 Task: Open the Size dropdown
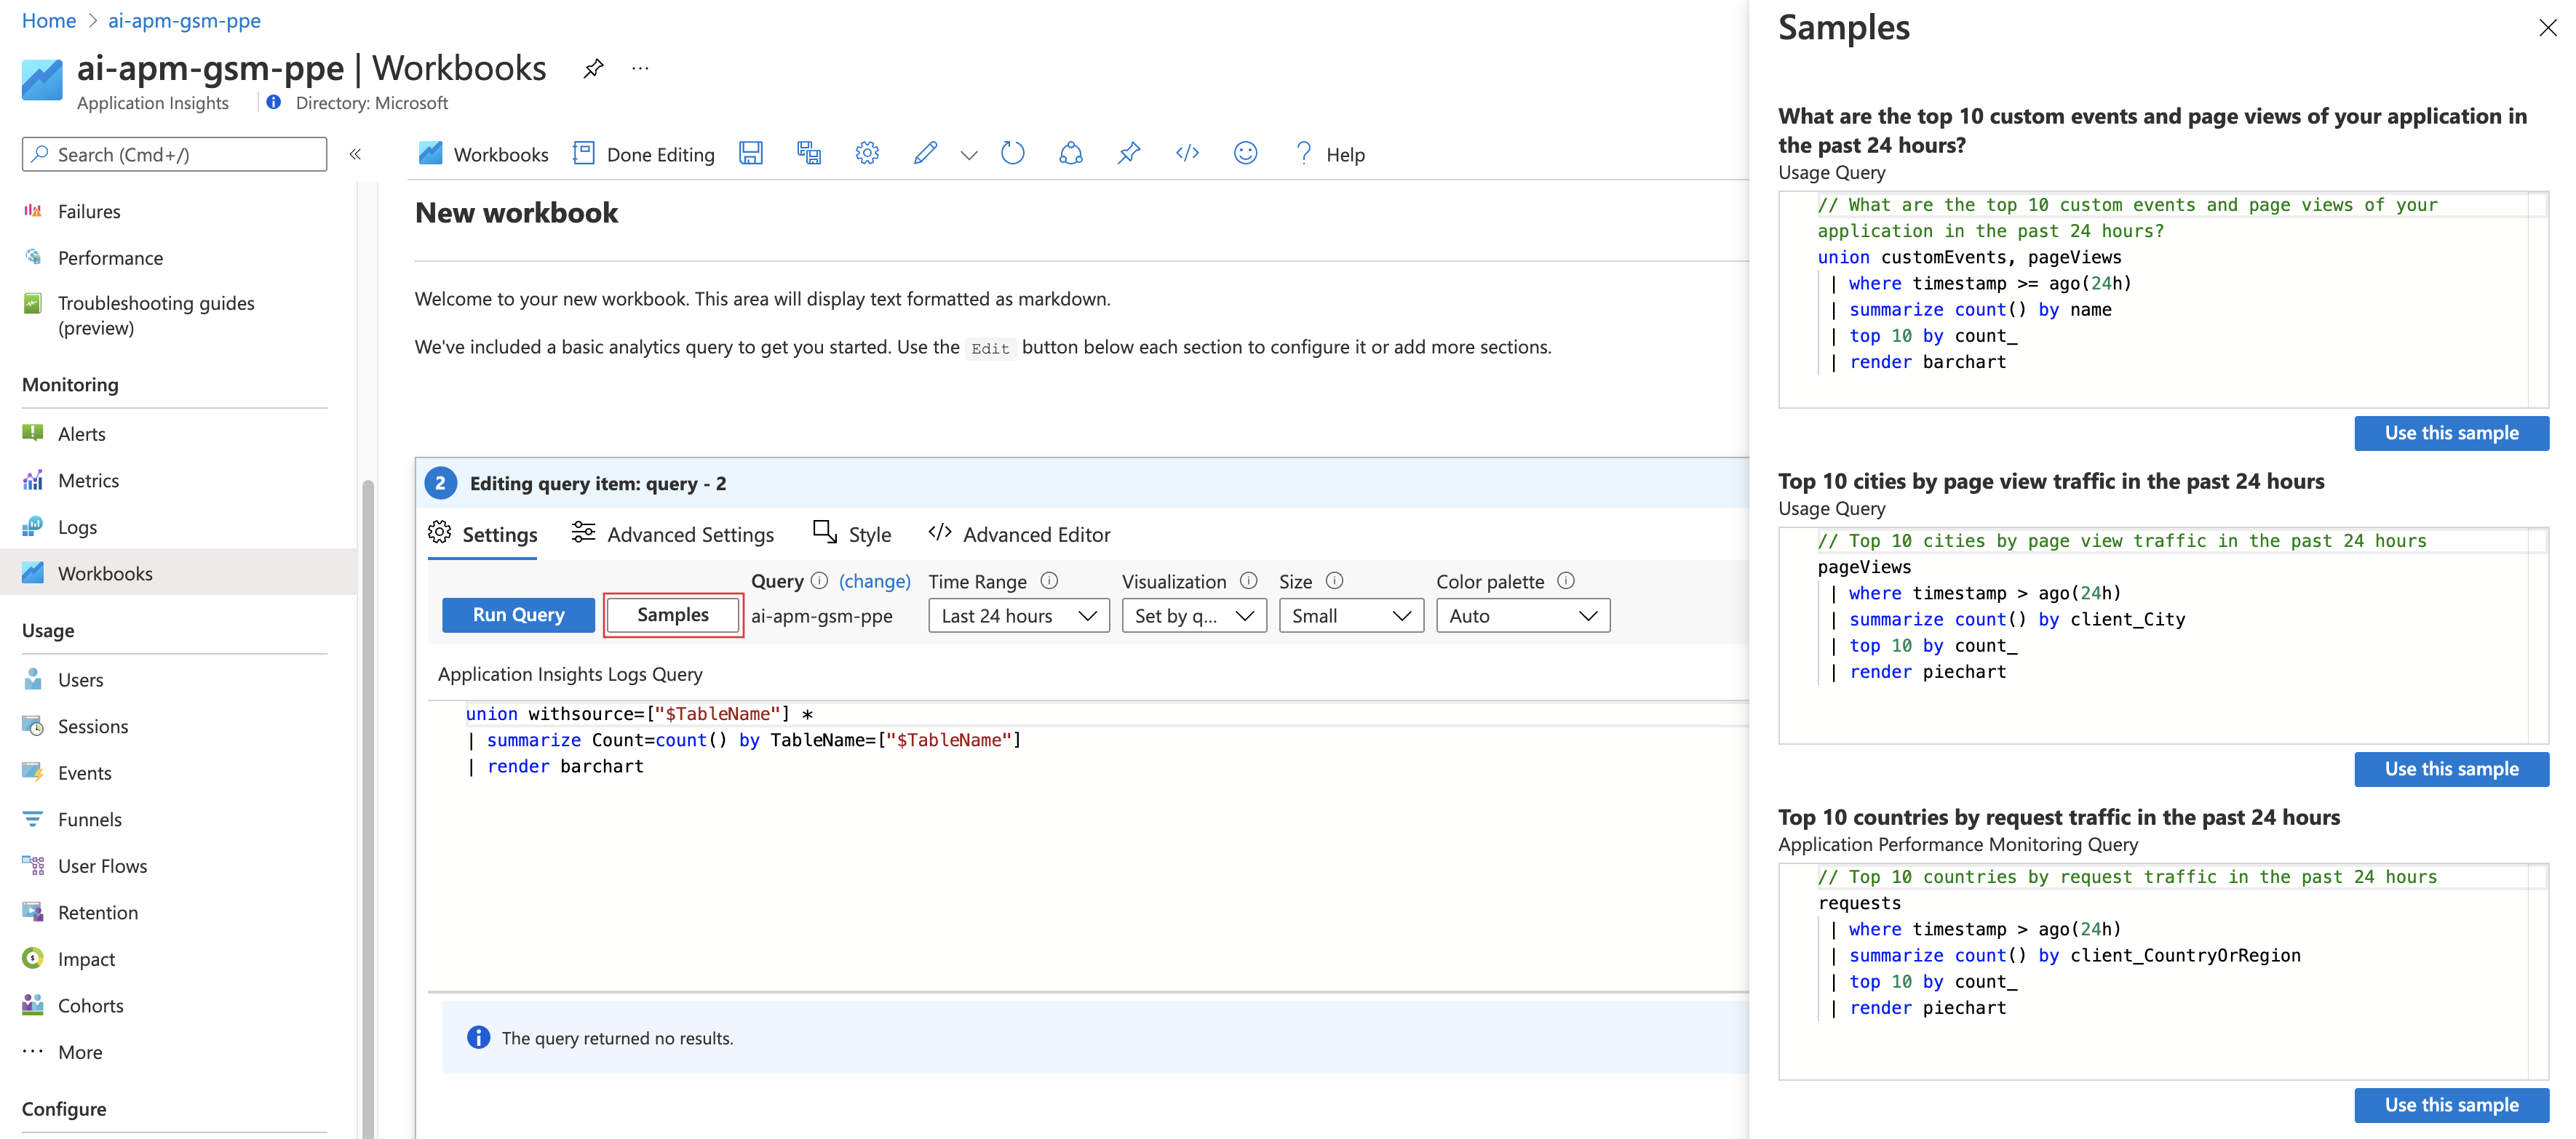pyautogui.click(x=1350, y=615)
